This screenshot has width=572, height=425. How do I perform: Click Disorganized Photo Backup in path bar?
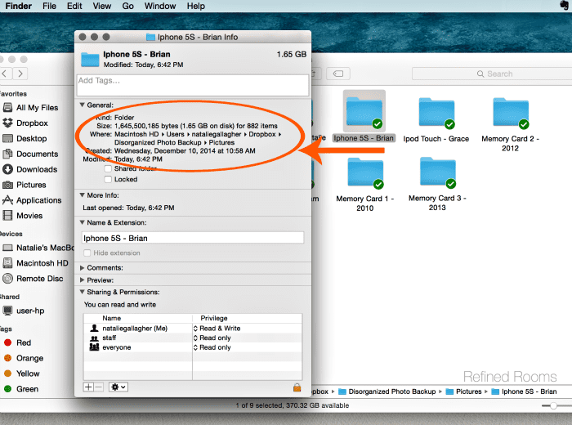387,391
